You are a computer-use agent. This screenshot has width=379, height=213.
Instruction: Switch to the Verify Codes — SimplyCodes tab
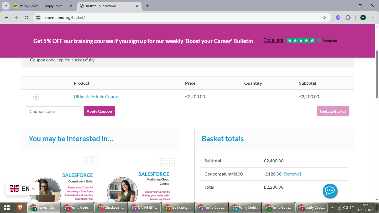click(41, 6)
